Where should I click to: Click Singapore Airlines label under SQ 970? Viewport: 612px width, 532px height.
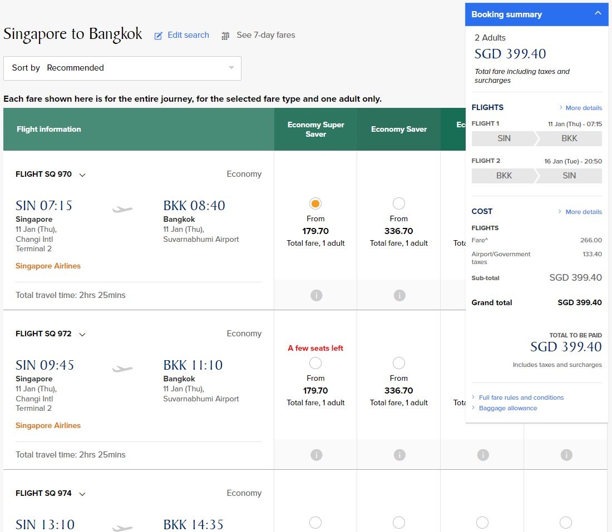tap(48, 266)
